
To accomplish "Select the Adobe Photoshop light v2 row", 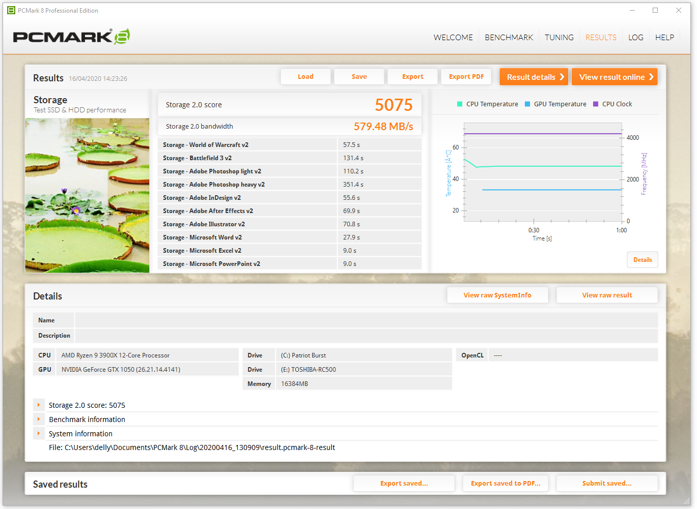I will pyautogui.click(x=290, y=171).
